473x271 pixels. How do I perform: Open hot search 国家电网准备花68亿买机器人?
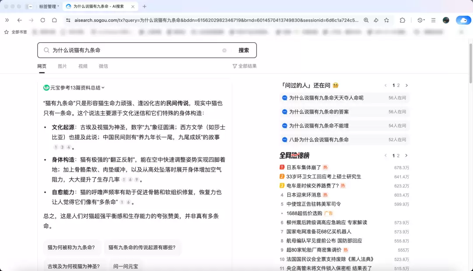point(319,232)
